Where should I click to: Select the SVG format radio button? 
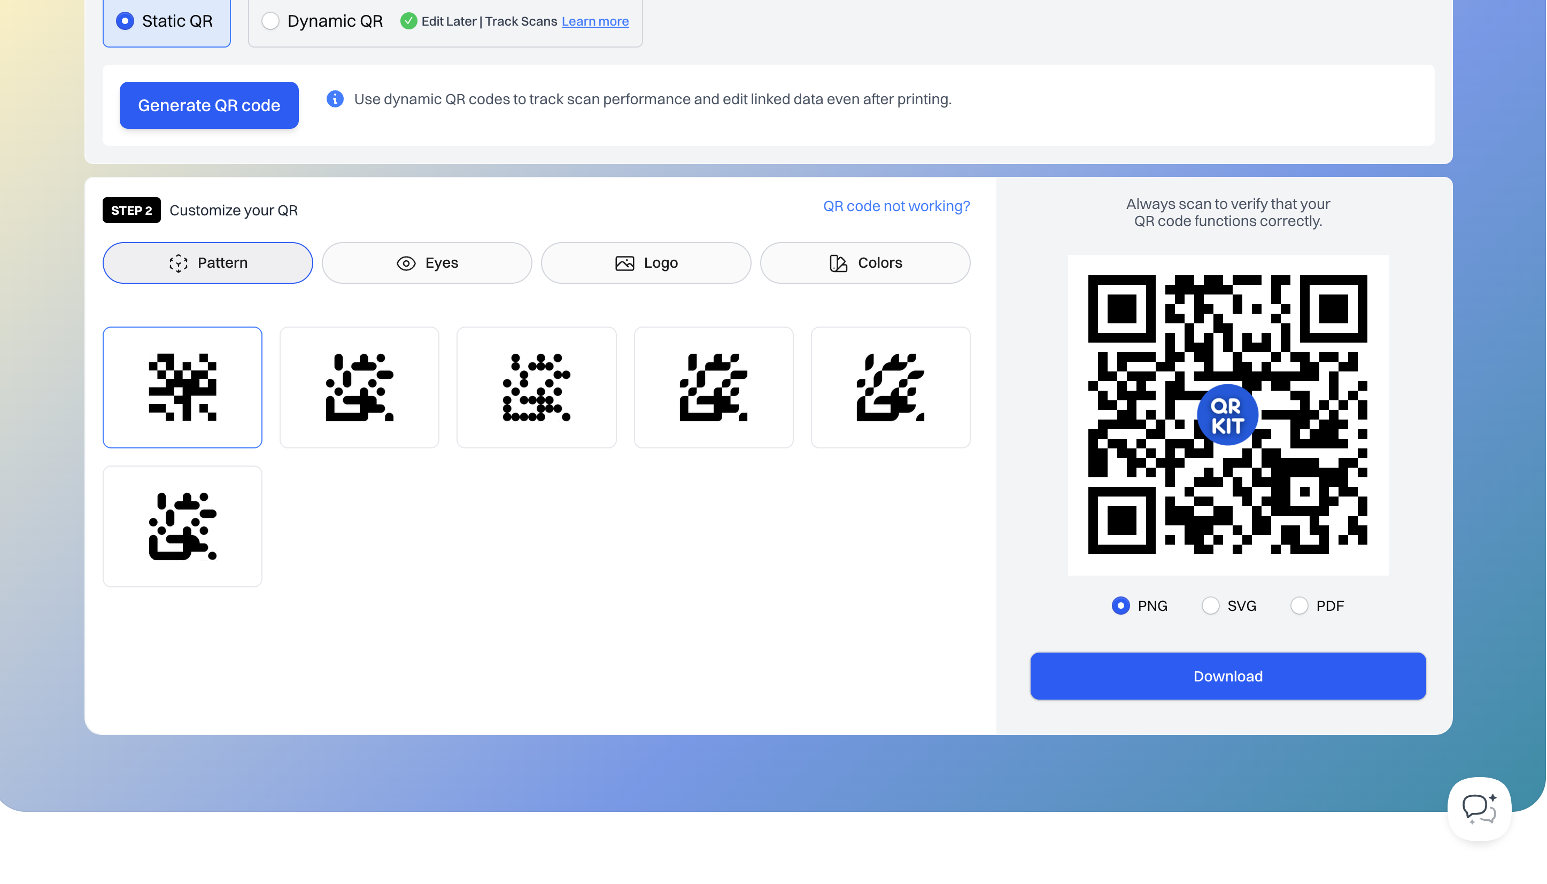[1210, 606]
